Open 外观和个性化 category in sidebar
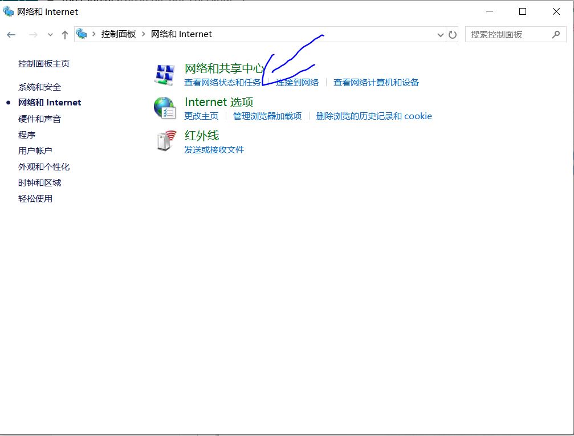 tap(44, 167)
